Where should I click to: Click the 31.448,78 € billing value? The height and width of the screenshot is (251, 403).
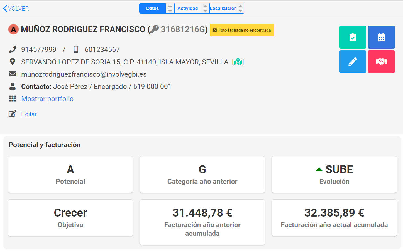coord(202,213)
